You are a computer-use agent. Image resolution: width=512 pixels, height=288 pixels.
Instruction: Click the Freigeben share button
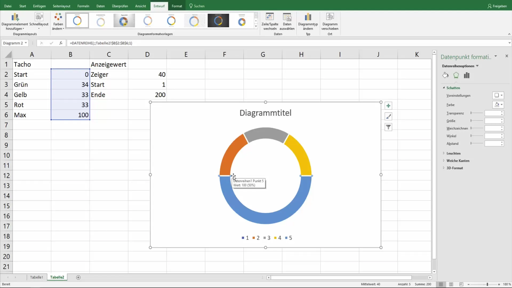point(497,6)
